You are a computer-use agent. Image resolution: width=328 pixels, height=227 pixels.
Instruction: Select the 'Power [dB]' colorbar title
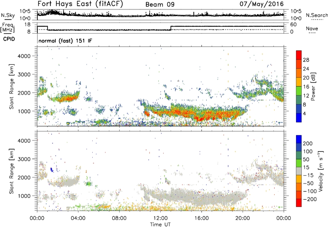click(x=313, y=86)
